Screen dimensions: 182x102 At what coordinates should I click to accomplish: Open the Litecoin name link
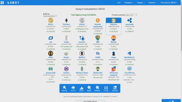click(x=82, y=24)
